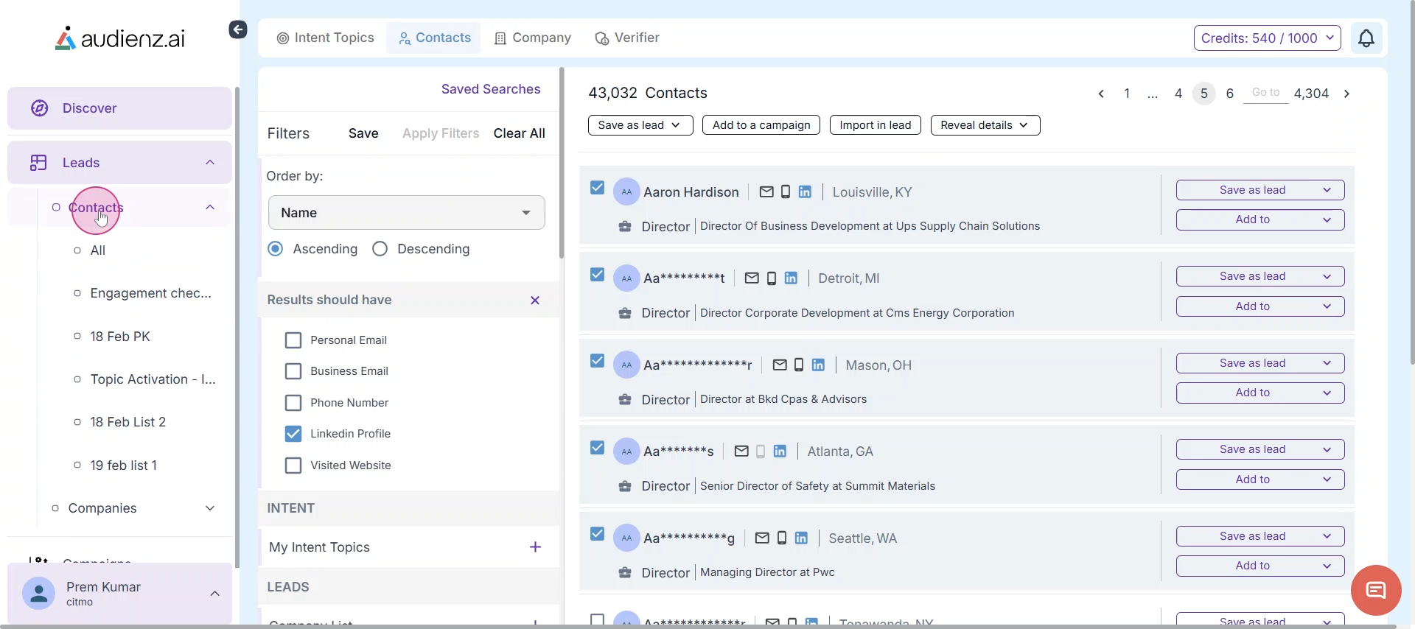Open Saved Searches
The image size is (1415, 629).
(x=491, y=89)
